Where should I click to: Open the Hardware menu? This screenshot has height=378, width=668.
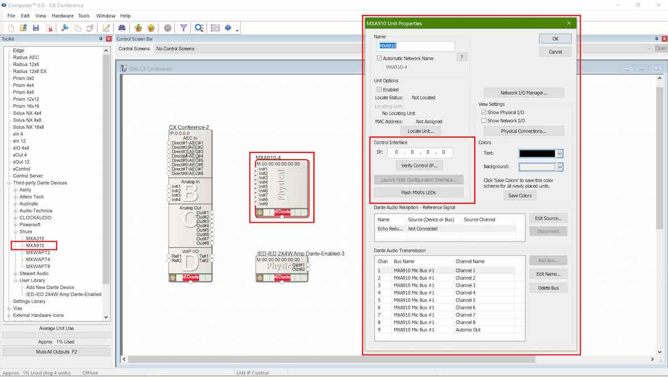(x=62, y=16)
